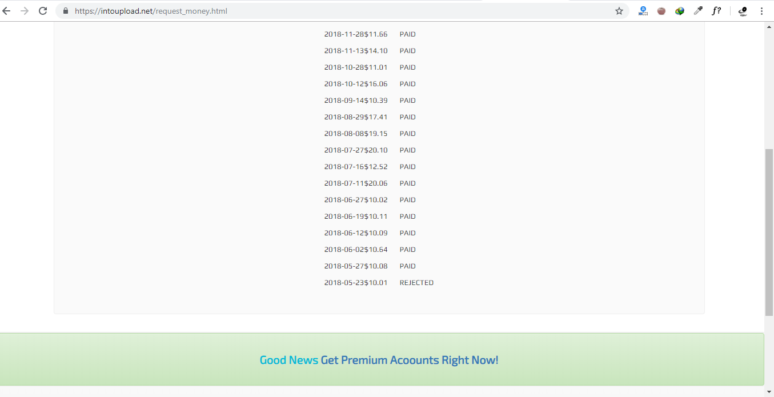Screen dimensions: 774x397
Task: Open the Good News premium accounts link
Action: 379,360
